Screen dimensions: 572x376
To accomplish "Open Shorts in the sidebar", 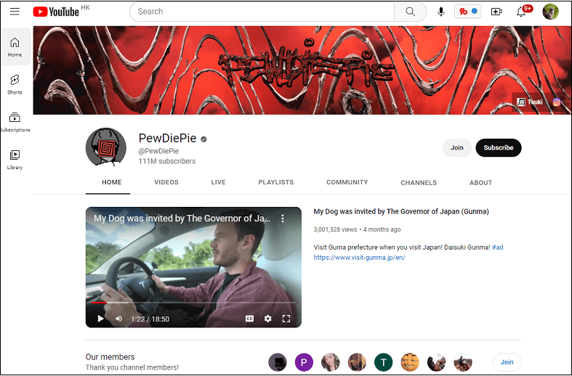I will (x=15, y=84).
